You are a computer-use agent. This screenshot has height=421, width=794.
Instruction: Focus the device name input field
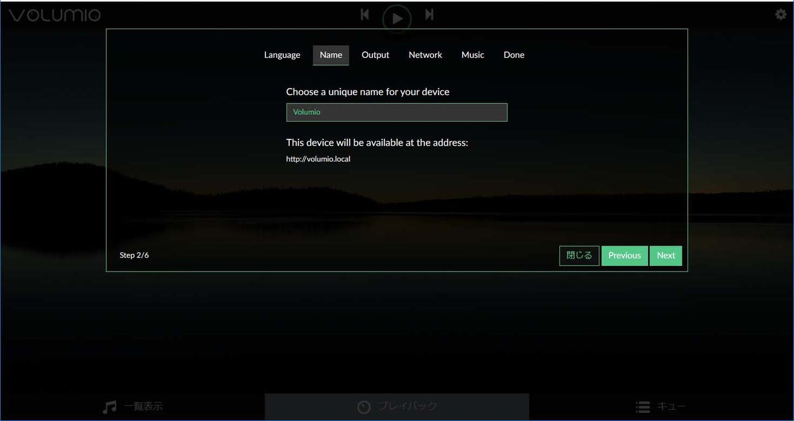(396, 112)
